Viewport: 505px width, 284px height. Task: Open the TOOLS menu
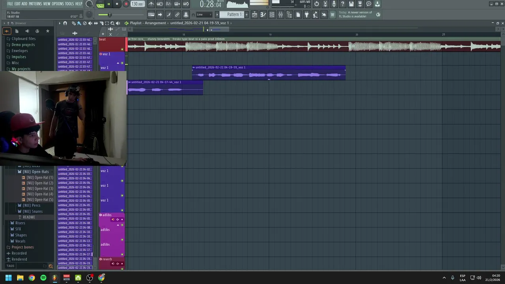click(69, 4)
